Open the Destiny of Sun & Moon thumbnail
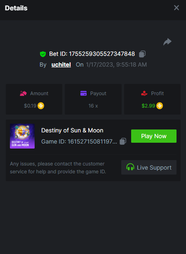This screenshot has width=186, height=254. (22, 136)
